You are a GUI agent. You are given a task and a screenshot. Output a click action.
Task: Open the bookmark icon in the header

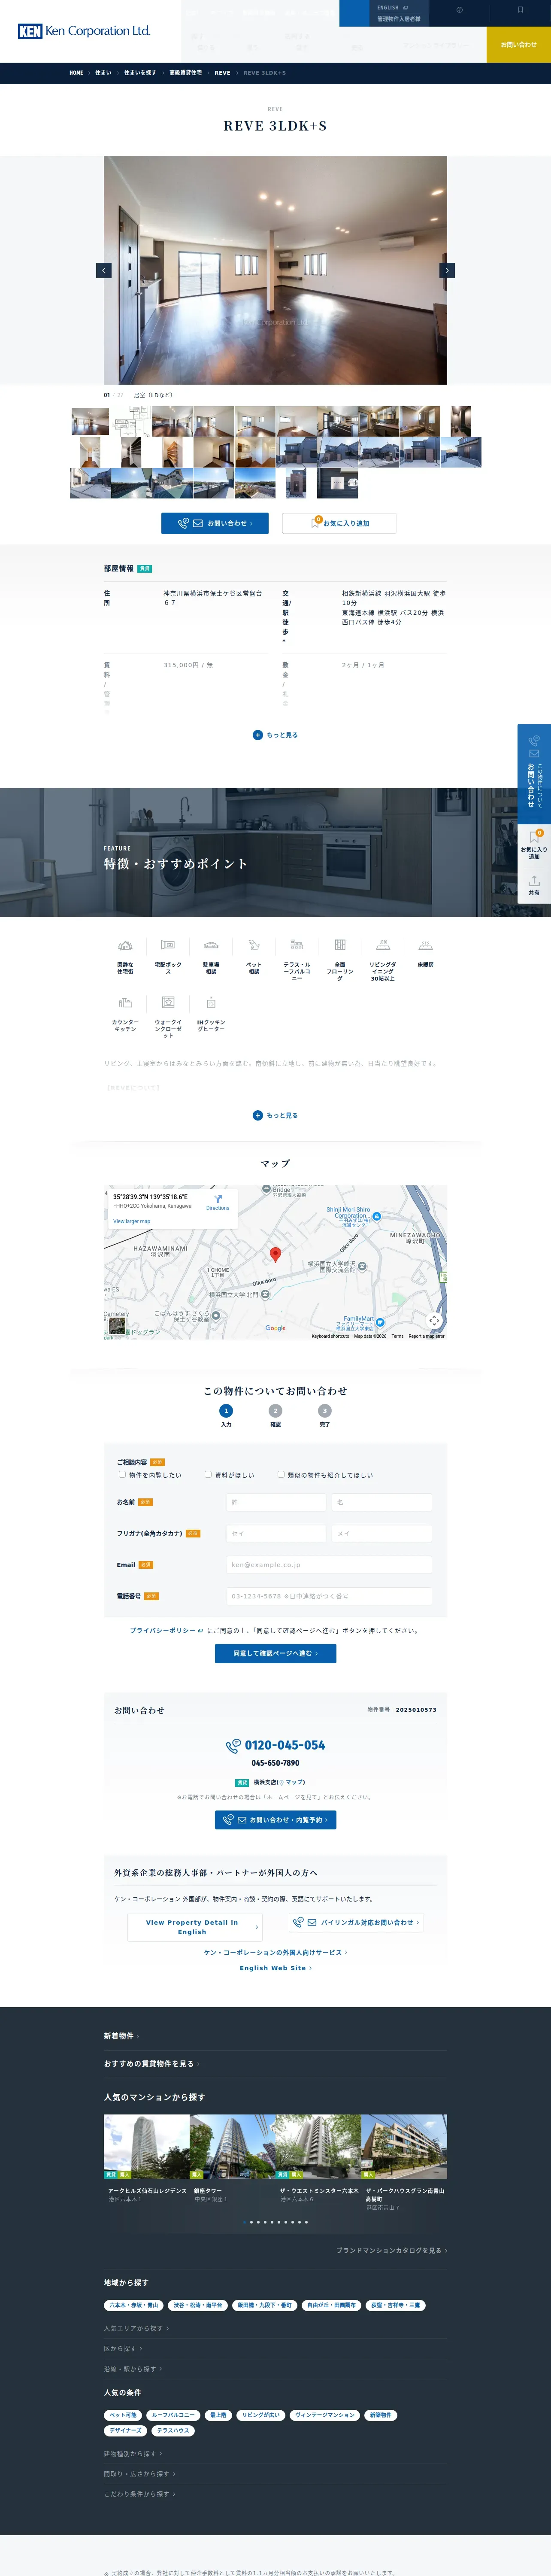[x=520, y=10]
